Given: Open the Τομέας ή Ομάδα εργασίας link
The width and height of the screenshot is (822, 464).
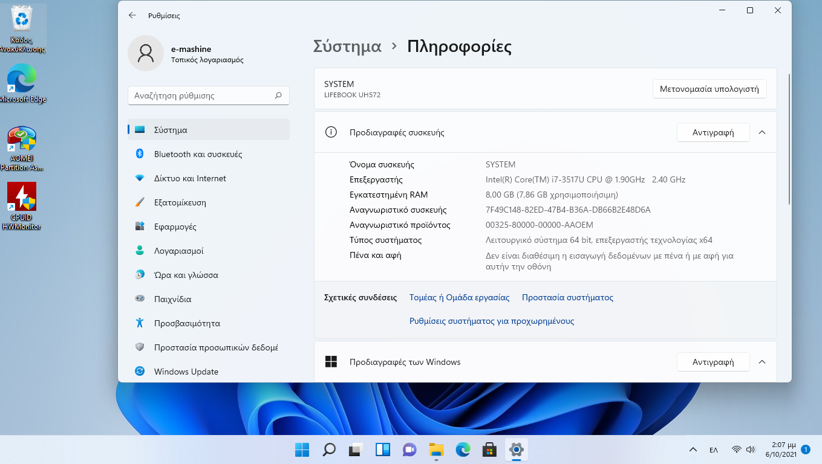Looking at the screenshot, I should [460, 297].
